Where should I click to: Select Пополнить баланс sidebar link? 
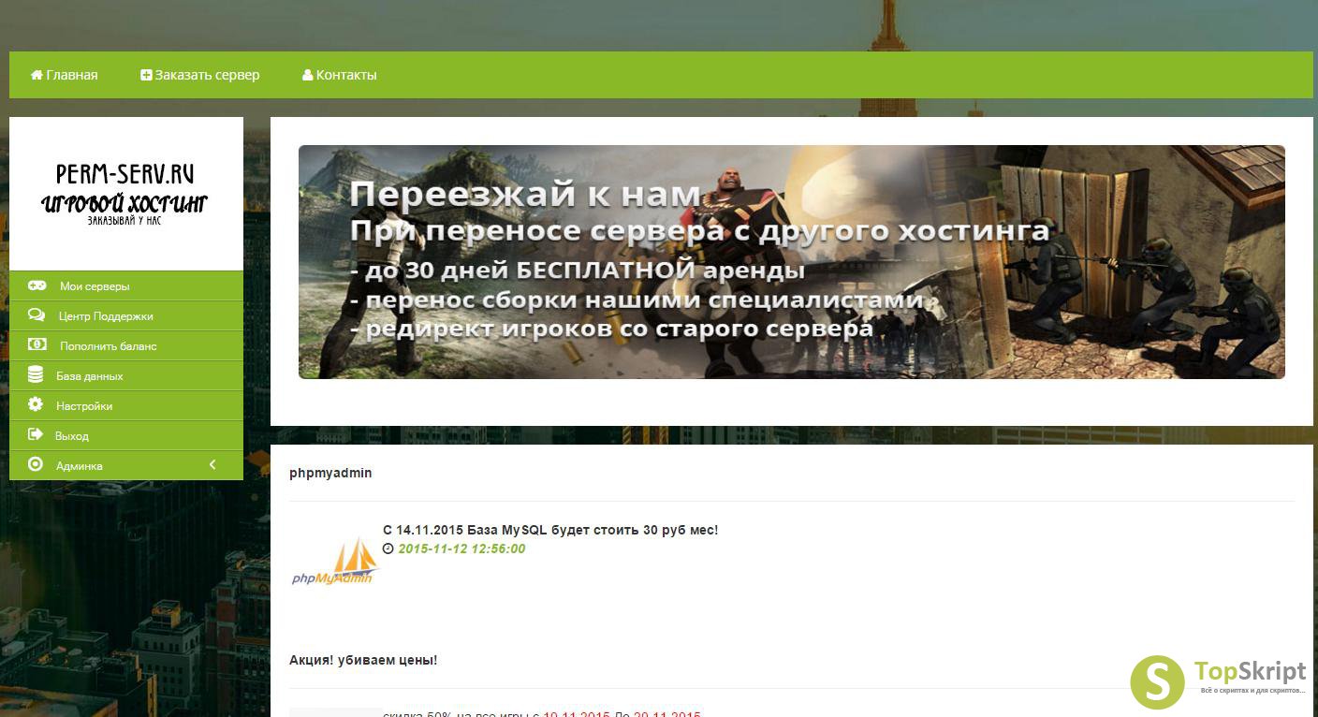click(126, 345)
